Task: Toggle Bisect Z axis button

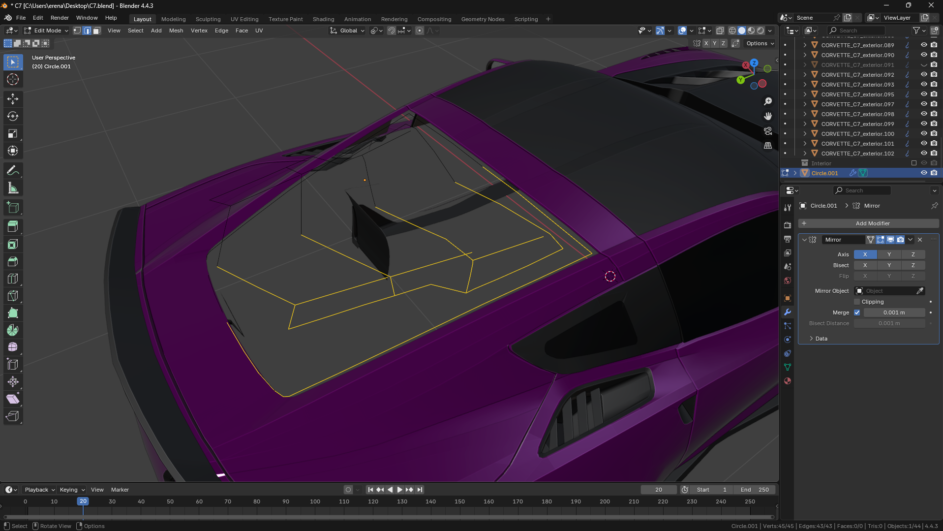Action: (913, 265)
